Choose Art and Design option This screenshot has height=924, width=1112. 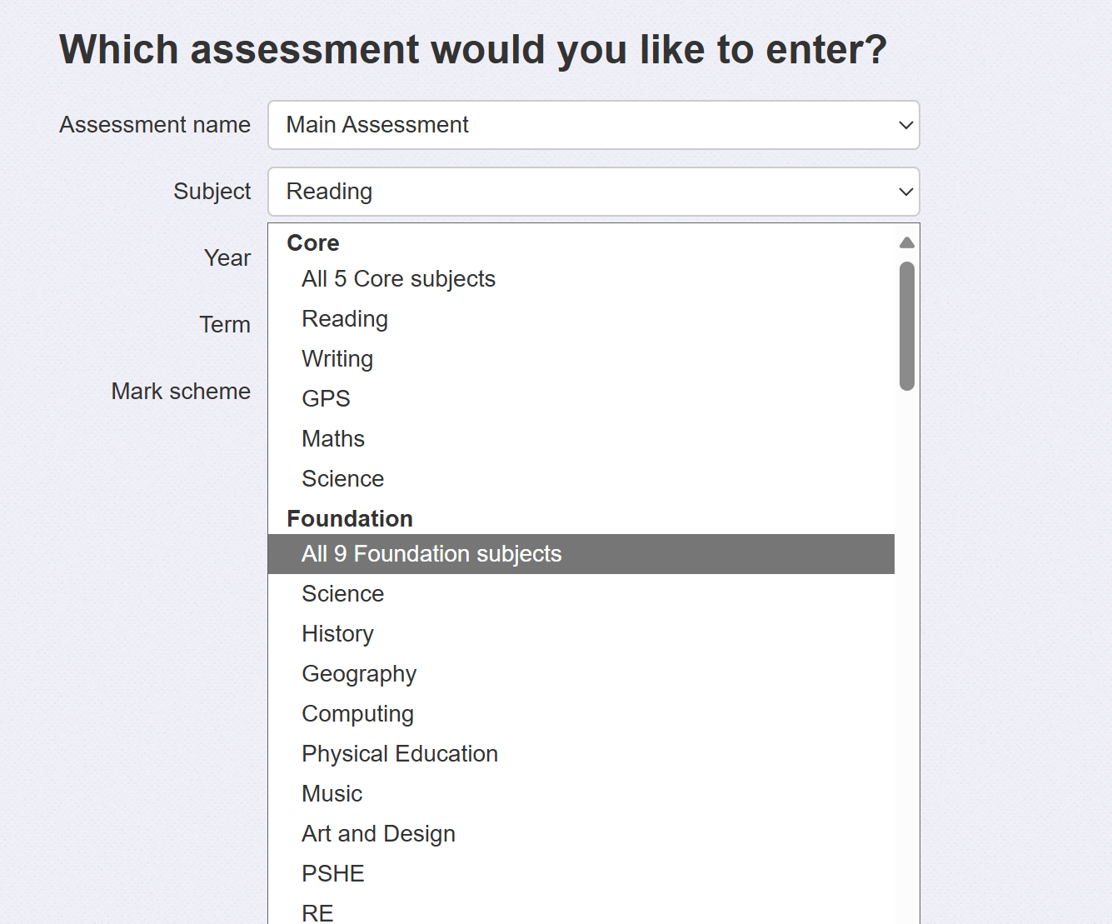(x=378, y=834)
